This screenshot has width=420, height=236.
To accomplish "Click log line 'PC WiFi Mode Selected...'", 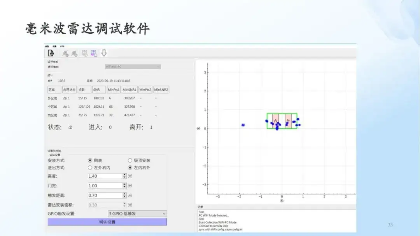I will coord(214,215).
